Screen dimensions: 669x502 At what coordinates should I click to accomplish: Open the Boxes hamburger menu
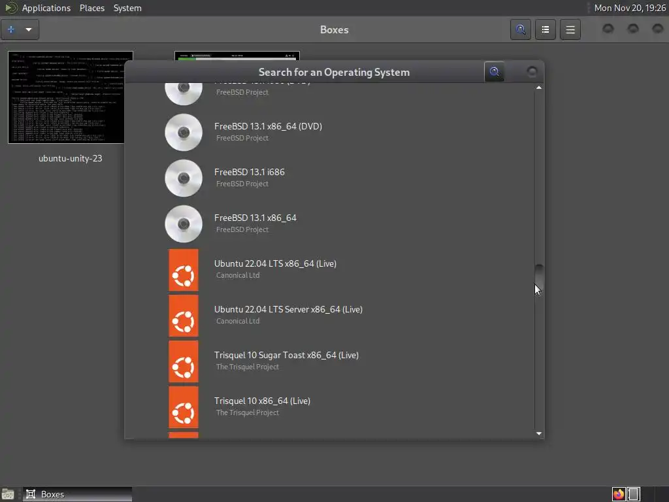[570, 29]
